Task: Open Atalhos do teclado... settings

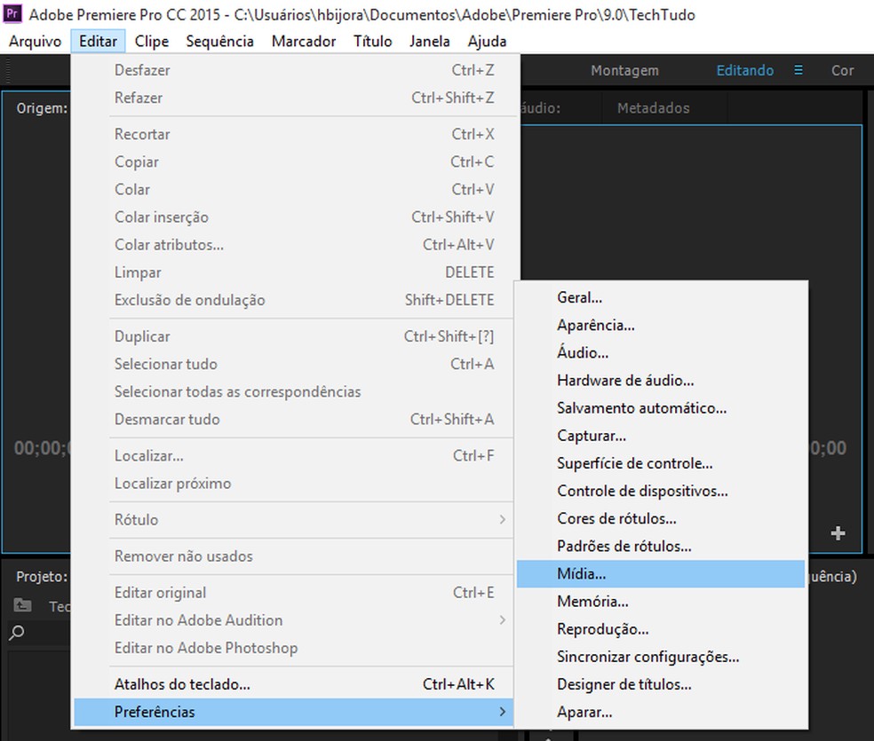Action: click(x=182, y=683)
